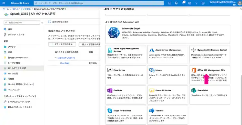Click the Skype for Business icon
Image resolution: width=242 pixels, height=125 pixels.
tap(110, 111)
